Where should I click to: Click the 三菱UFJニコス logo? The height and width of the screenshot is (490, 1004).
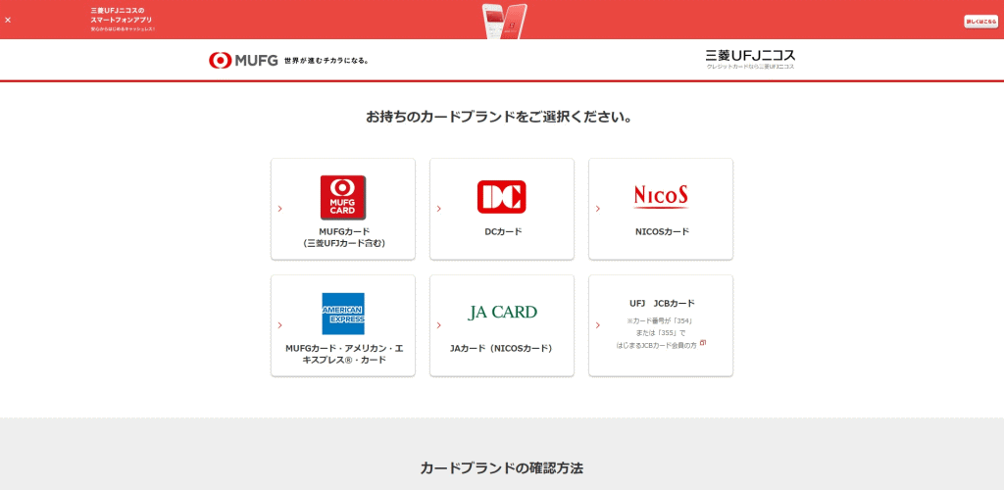750,59
